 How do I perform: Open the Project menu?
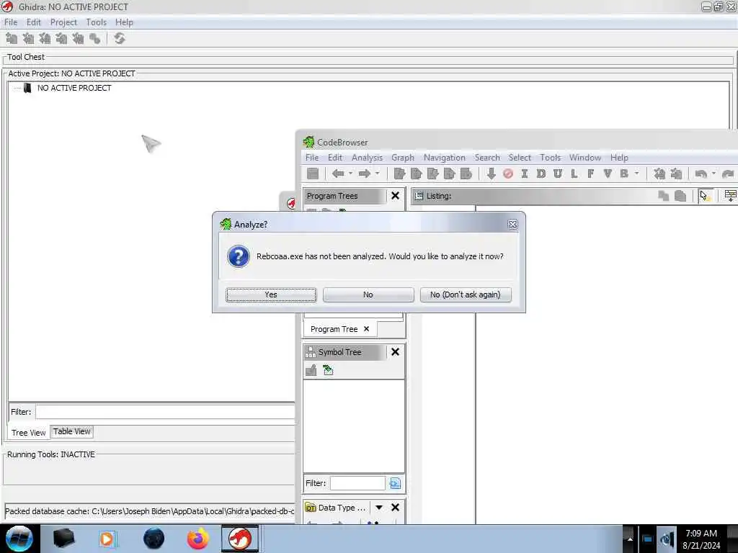click(63, 22)
